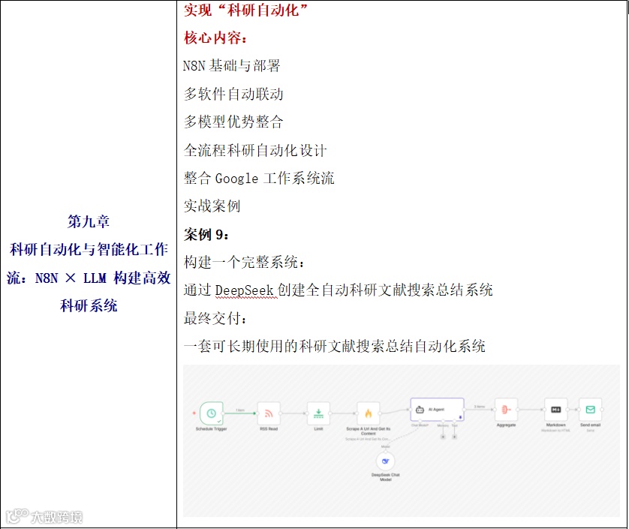The height and width of the screenshot is (529, 629).
Task: Open the RSS Read node
Action: pyautogui.click(x=269, y=413)
